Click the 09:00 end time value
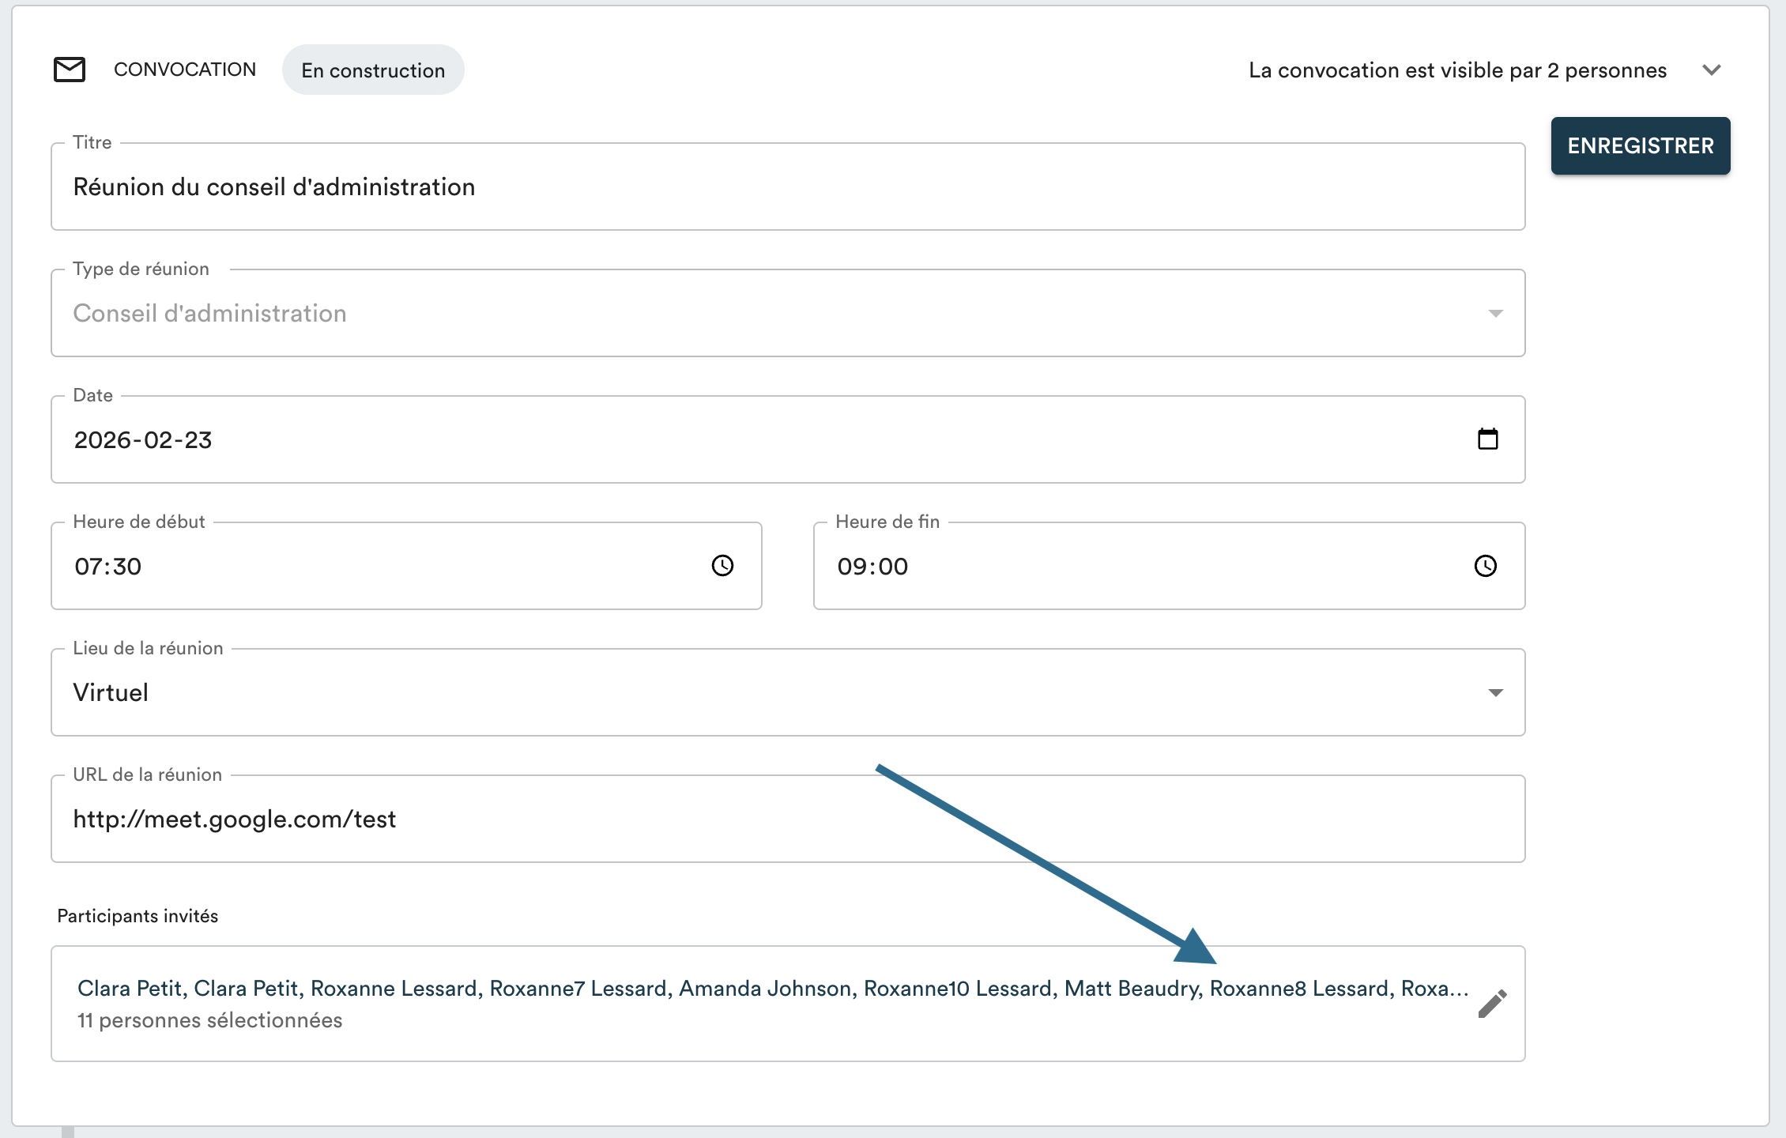This screenshot has height=1138, width=1786. point(872,567)
